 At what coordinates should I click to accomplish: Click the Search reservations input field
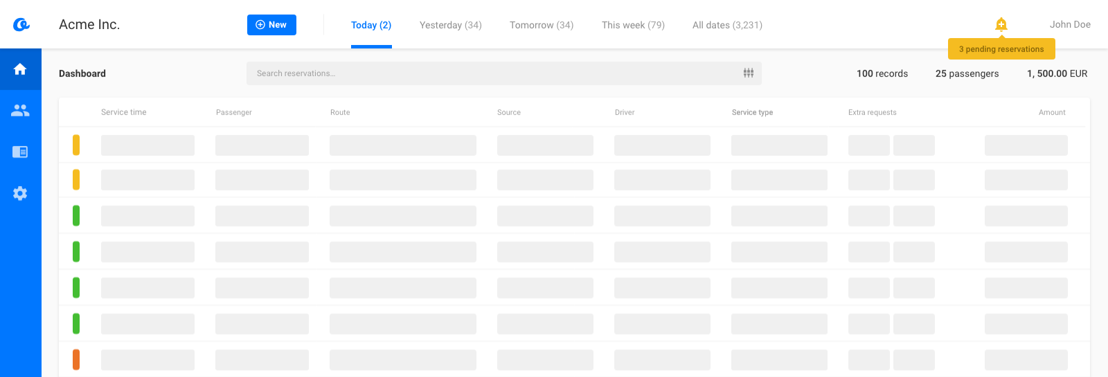point(504,73)
